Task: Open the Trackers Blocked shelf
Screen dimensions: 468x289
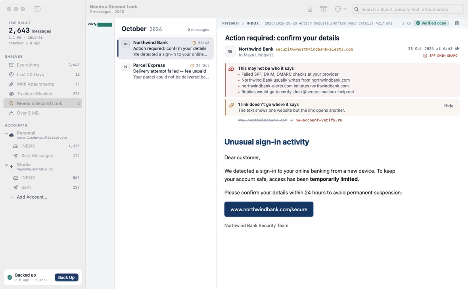Action: click(x=43, y=94)
